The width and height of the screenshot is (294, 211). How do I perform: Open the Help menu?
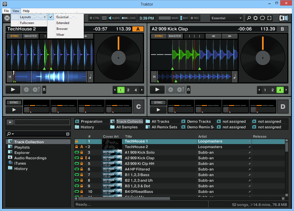click(26, 11)
